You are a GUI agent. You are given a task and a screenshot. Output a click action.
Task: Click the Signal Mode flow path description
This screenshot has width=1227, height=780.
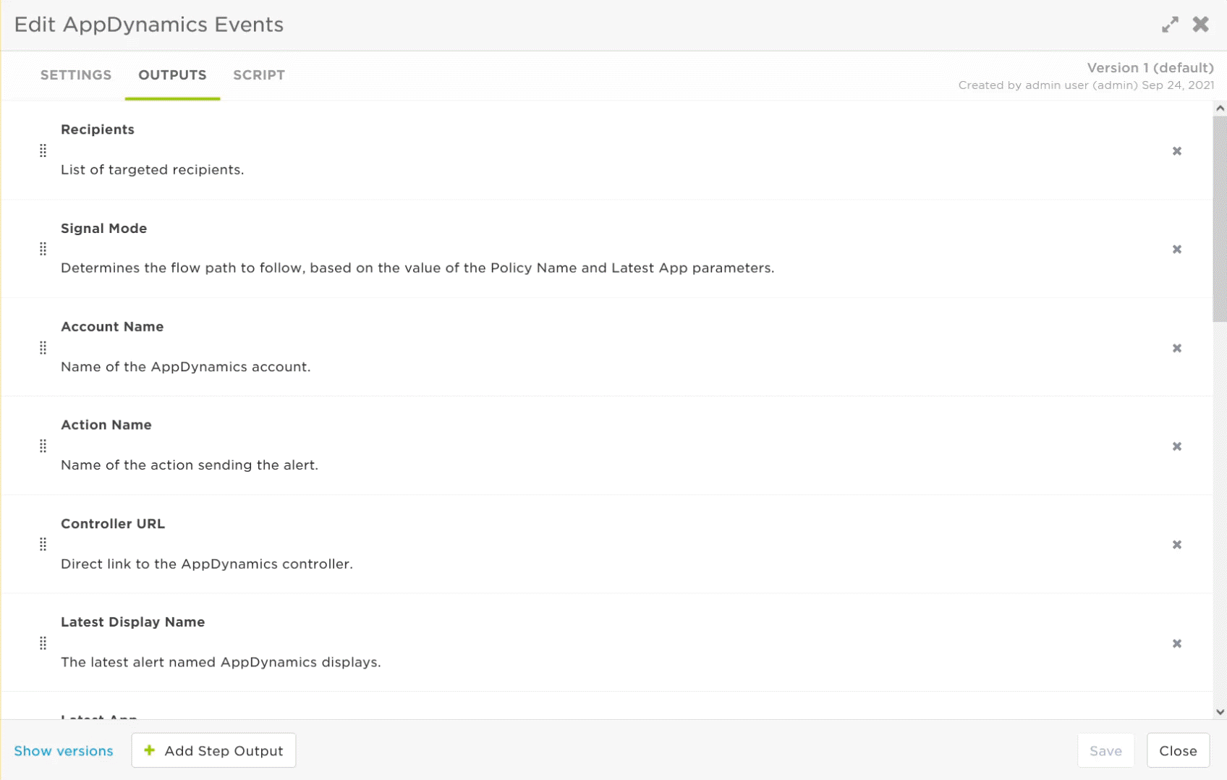(417, 268)
